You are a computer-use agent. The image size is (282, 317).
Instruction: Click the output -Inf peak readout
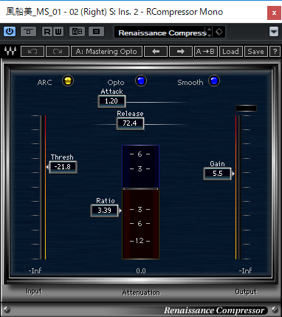[x=245, y=270]
